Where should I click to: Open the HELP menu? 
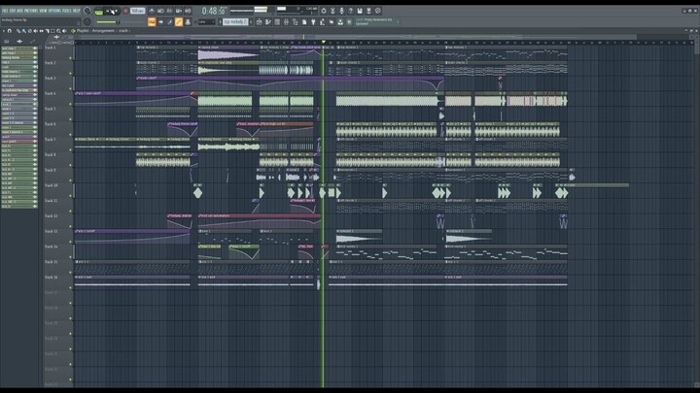pos(77,11)
